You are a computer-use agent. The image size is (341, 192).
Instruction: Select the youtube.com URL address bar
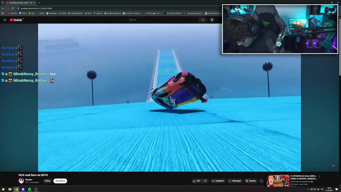tap(36, 8)
